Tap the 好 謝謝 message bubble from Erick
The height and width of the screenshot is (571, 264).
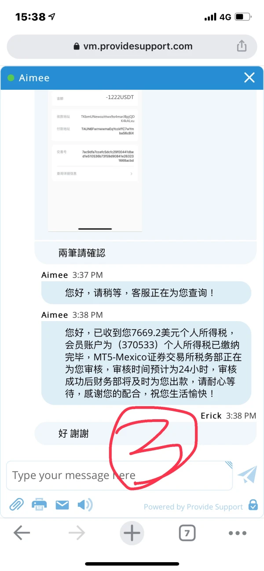145,433
